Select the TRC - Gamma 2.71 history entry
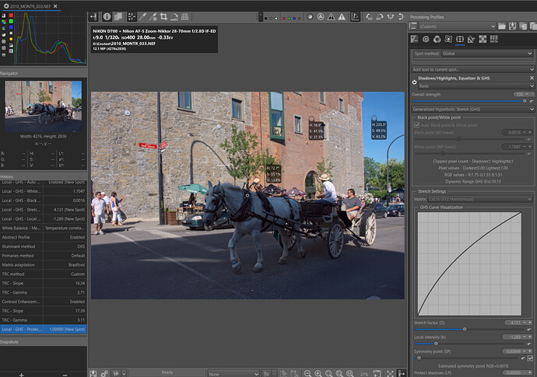The height and width of the screenshot is (377, 537). point(43,292)
